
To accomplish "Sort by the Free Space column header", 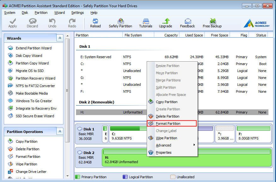I will 217,35.
